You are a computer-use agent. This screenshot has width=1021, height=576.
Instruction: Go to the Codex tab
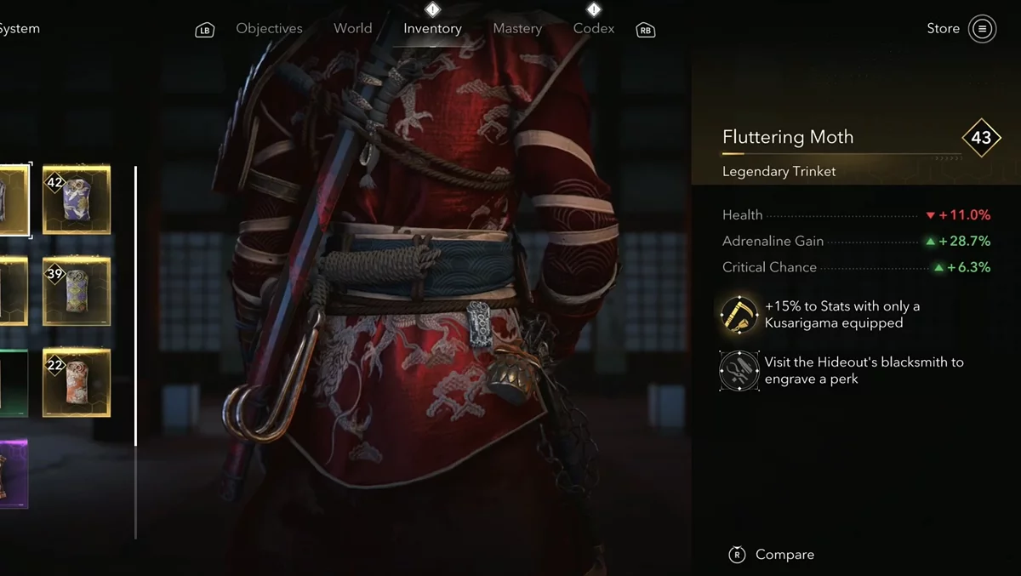[x=594, y=29]
